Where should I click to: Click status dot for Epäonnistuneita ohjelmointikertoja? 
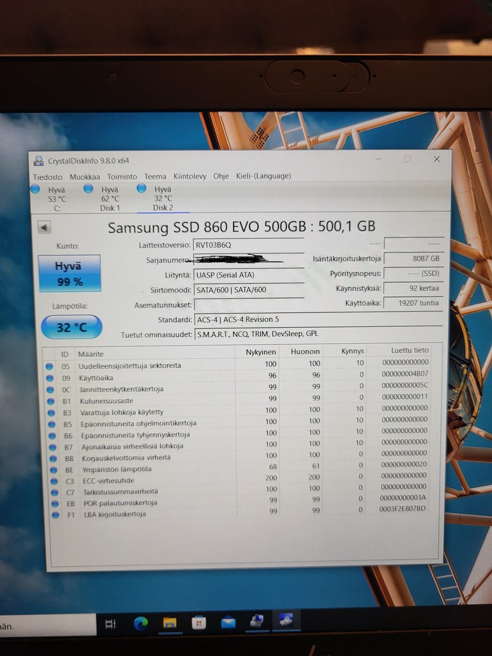[x=52, y=424]
